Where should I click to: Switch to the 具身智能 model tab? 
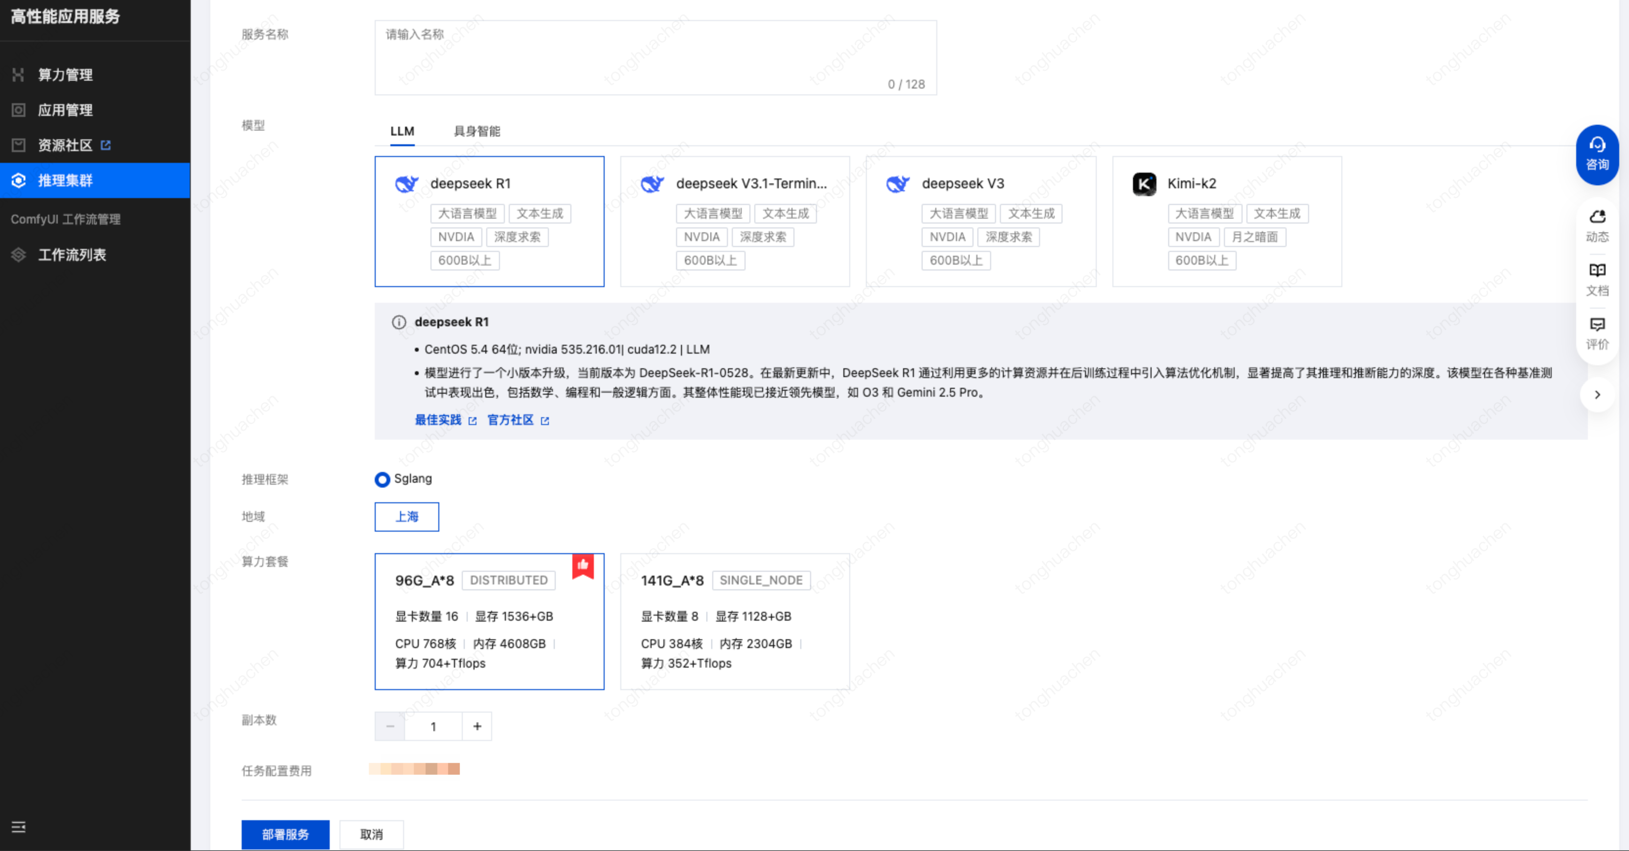476,132
